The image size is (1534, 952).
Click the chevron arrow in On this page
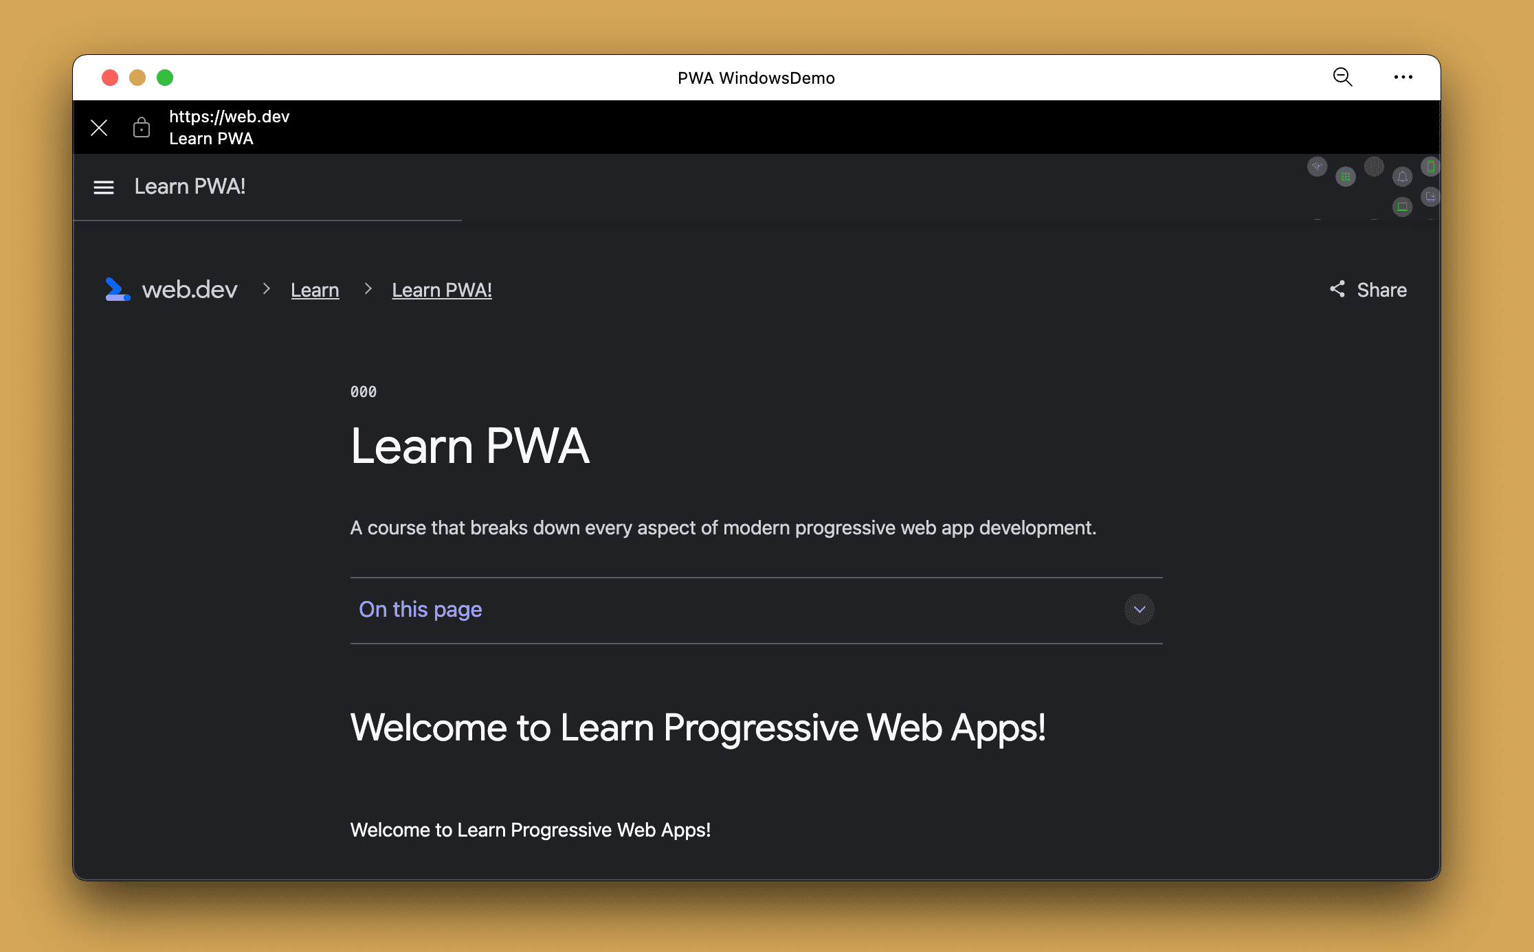coord(1140,608)
